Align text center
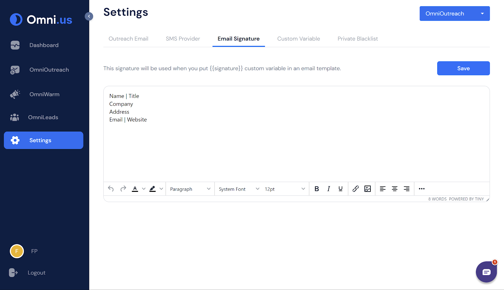This screenshot has width=504, height=290. pos(395,189)
